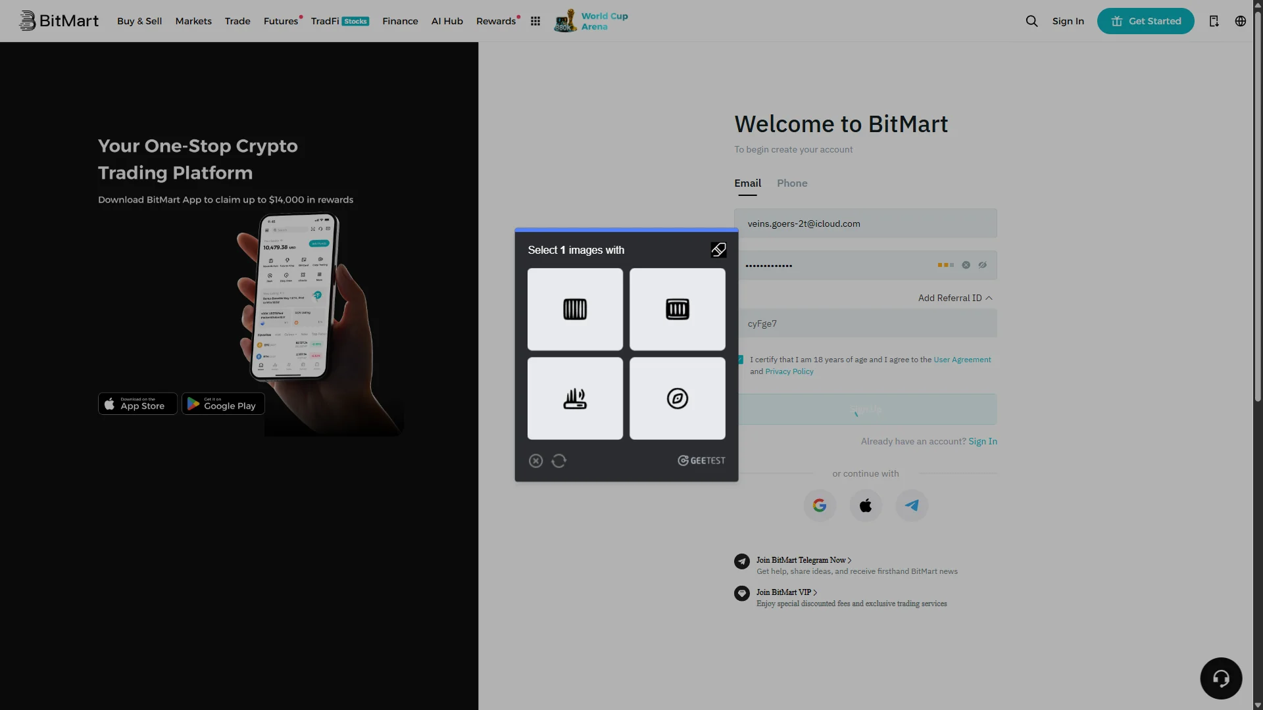Collapse the Add Referral ID section
The image size is (1263, 710).
(x=955, y=298)
